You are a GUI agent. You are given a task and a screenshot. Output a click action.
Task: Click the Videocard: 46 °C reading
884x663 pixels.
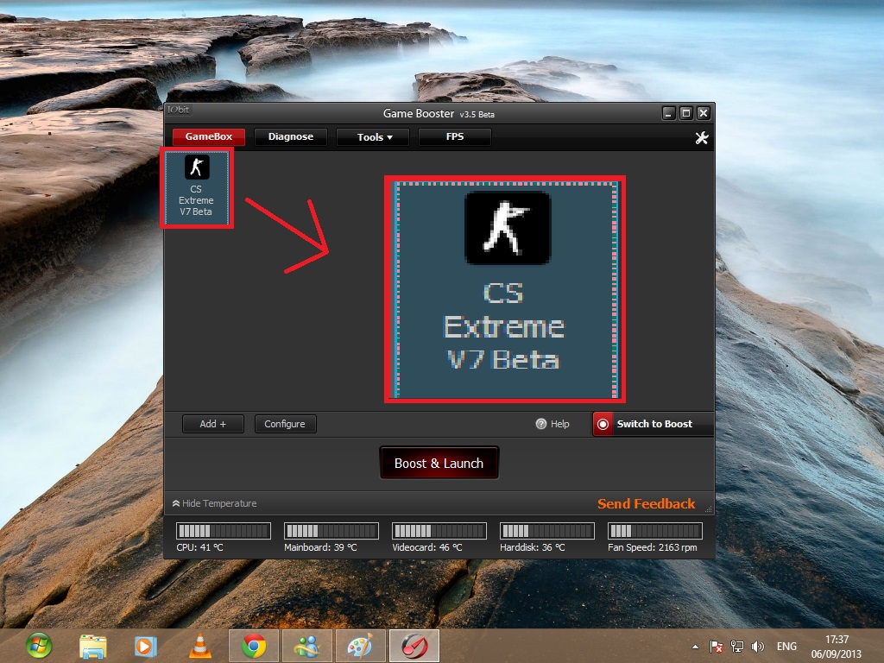point(427,547)
